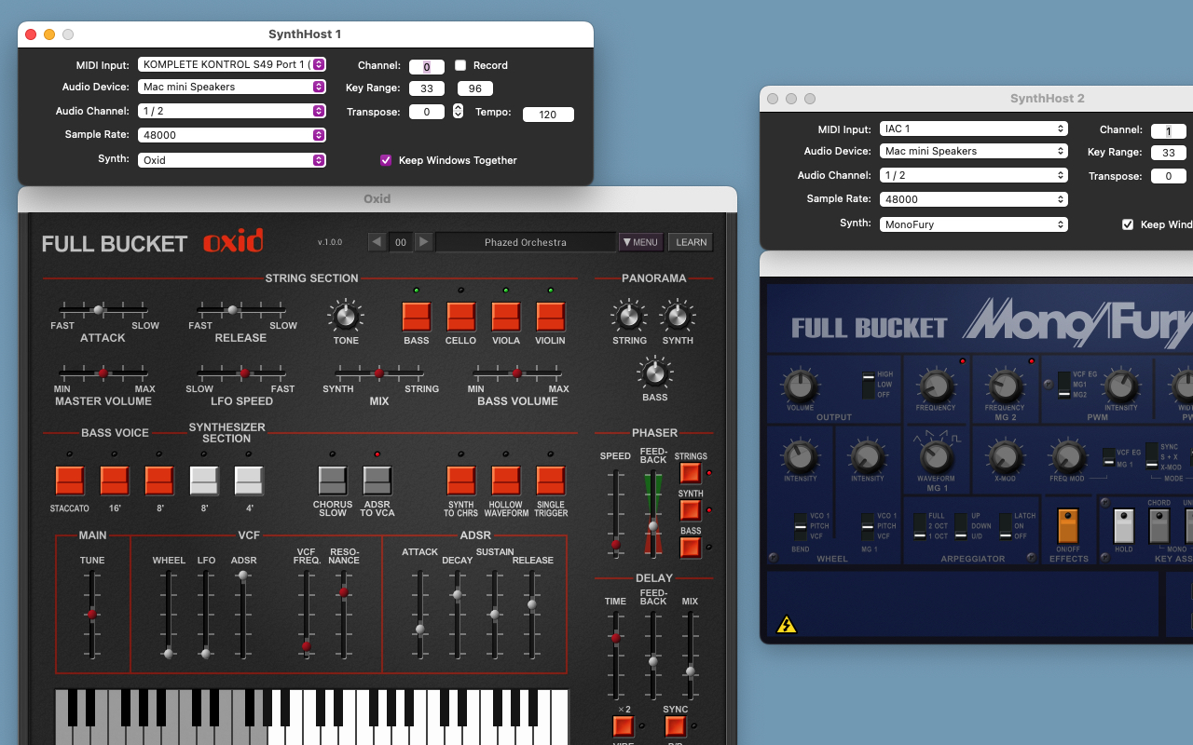The image size is (1193, 745).
Task: Toggle MonoFury CHORD key button
Action: pyautogui.click(x=1159, y=526)
